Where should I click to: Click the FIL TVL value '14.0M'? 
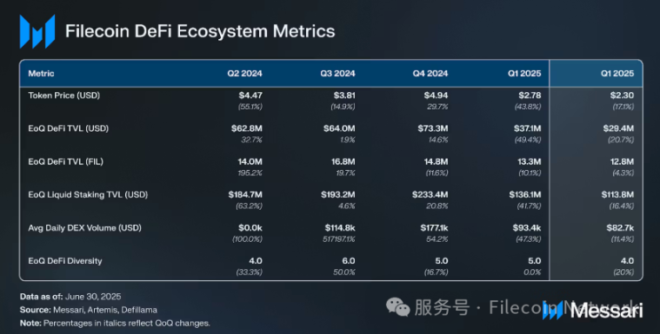(250, 161)
